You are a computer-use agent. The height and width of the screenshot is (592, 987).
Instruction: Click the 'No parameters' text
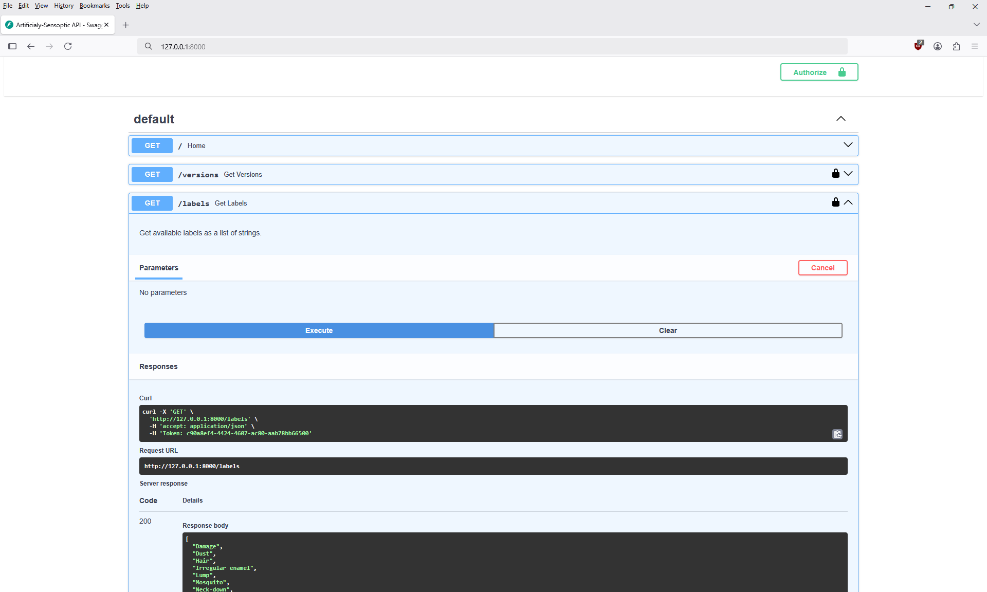pyautogui.click(x=163, y=292)
